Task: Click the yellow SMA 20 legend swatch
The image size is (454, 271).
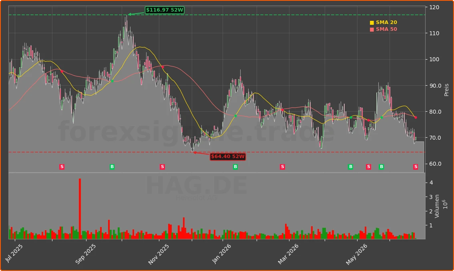Action: click(372, 22)
